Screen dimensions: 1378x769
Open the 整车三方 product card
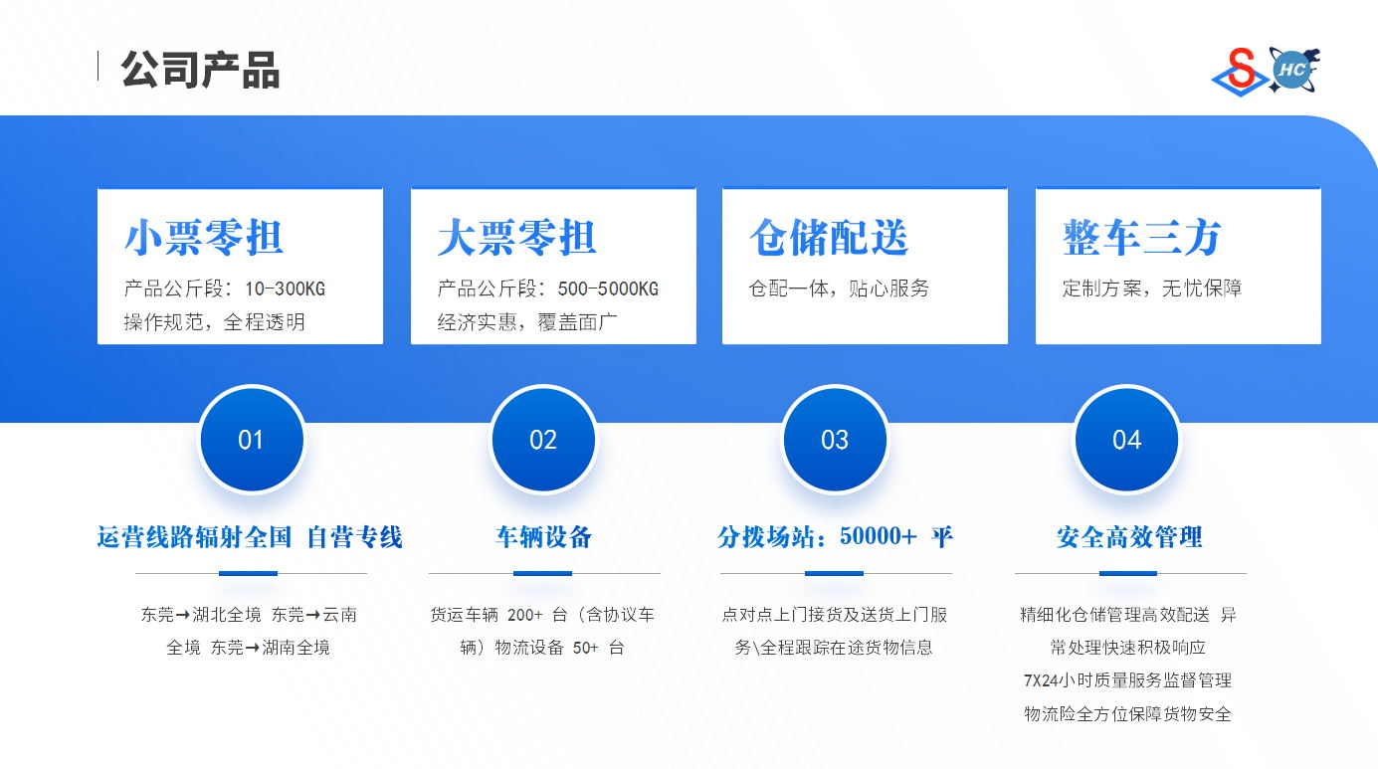[x=1178, y=266]
